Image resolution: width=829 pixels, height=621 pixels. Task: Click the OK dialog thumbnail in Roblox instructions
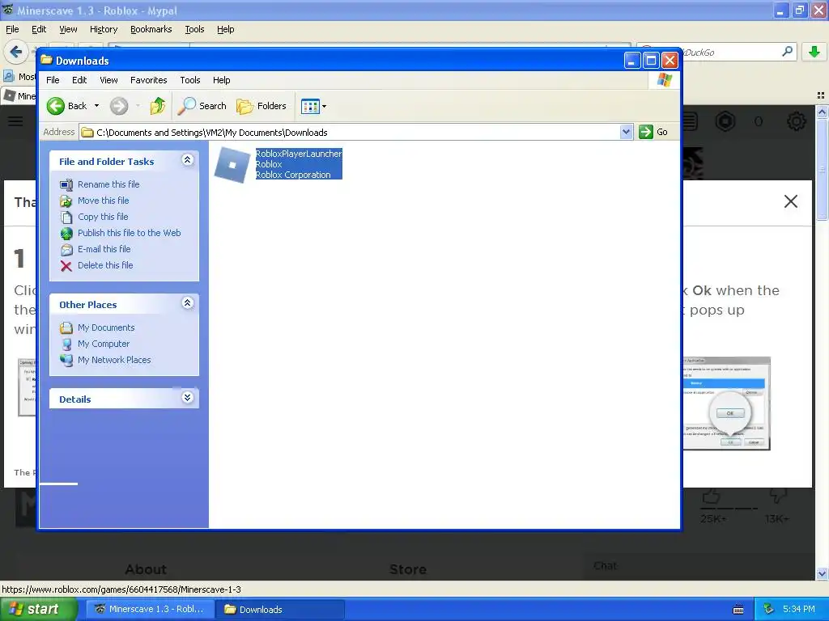[x=726, y=404]
